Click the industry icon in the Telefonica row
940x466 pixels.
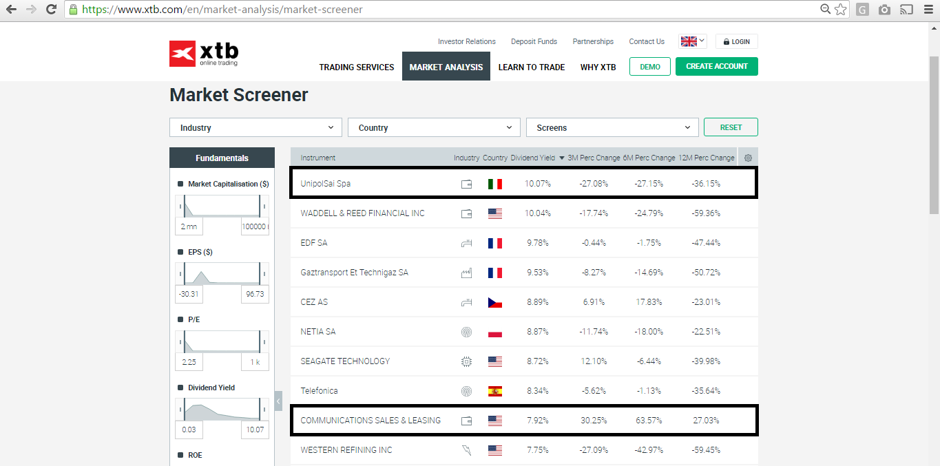tap(466, 391)
